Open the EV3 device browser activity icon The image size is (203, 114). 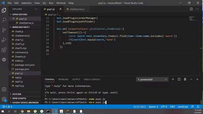4,60
